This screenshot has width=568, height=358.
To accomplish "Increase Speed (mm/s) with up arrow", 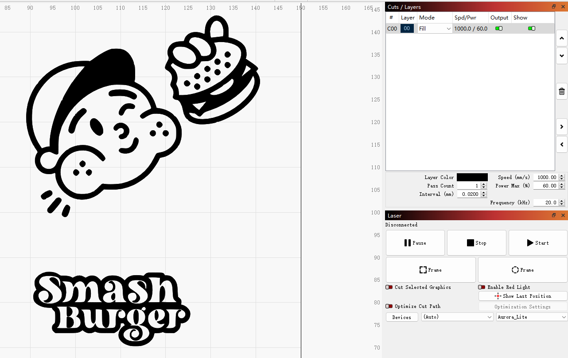I will [562, 175].
